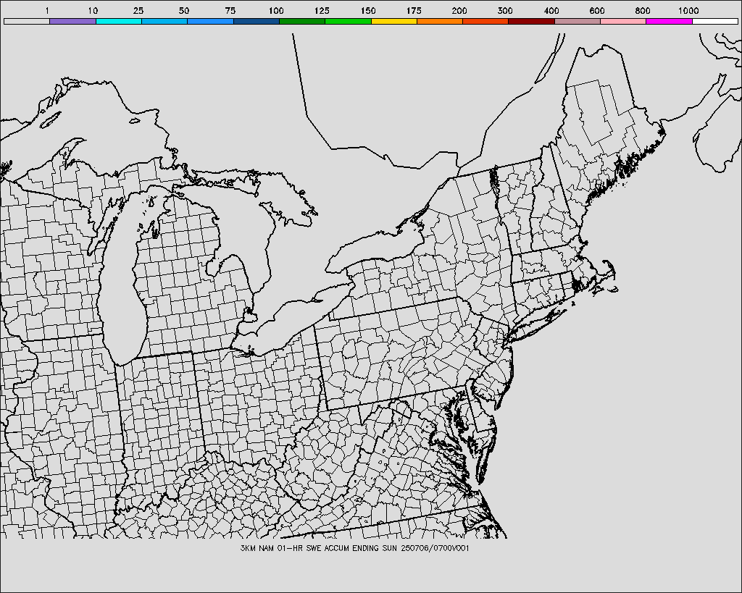Click the legend label 75

230,10
